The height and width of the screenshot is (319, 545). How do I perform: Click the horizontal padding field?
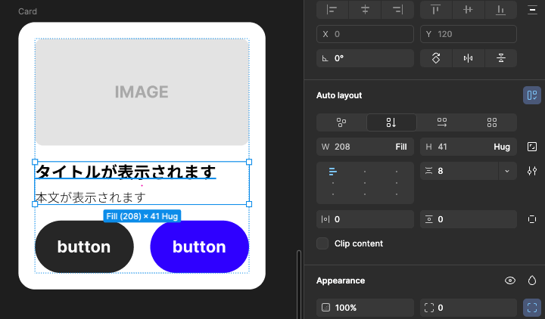365,219
